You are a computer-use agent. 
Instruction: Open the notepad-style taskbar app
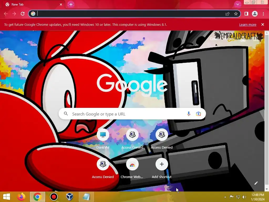(86, 197)
